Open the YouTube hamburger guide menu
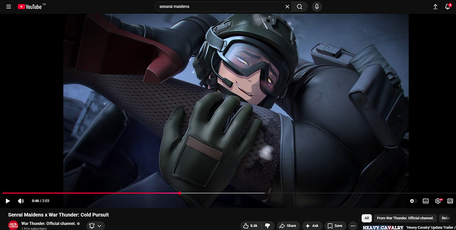The image size is (456, 230). [9, 7]
